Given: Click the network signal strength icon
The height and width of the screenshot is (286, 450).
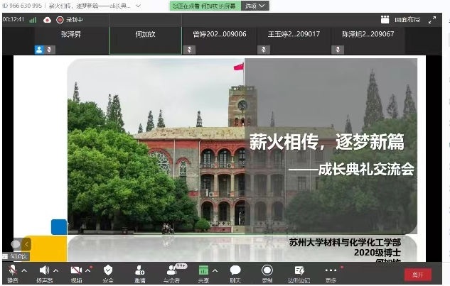Looking at the screenshot, I should (x=33, y=20).
